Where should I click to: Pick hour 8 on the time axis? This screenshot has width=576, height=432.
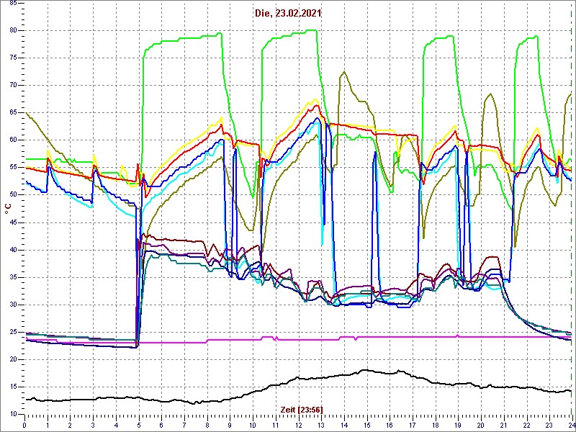point(207,425)
